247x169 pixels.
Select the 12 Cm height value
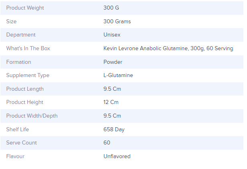click(111, 102)
